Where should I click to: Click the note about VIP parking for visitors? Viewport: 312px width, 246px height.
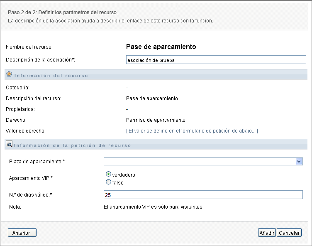(x=153, y=207)
